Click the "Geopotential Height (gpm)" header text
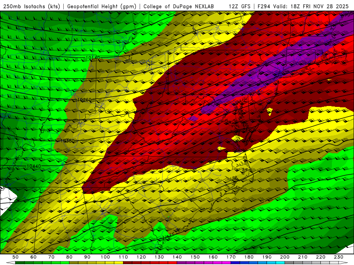 click(102, 6)
